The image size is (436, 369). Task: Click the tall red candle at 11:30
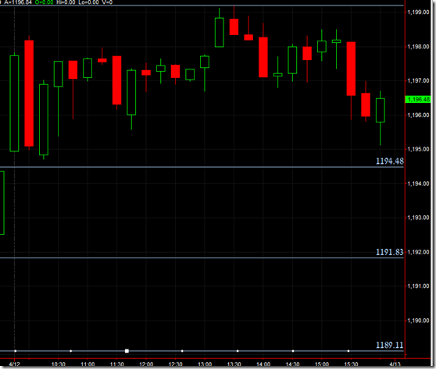coord(116,80)
